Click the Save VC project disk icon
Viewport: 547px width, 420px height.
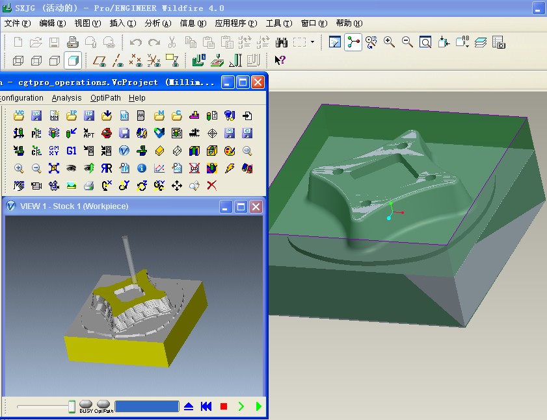pos(36,116)
